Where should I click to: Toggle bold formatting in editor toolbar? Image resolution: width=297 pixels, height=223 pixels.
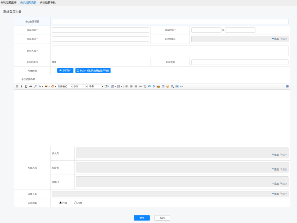point(17,87)
